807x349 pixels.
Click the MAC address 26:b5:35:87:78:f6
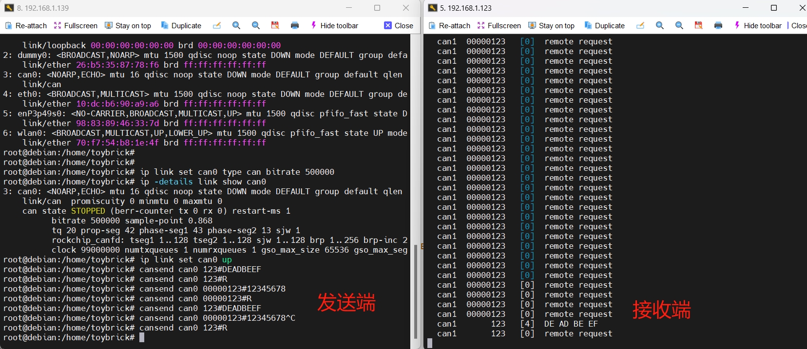(x=117, y=65)
